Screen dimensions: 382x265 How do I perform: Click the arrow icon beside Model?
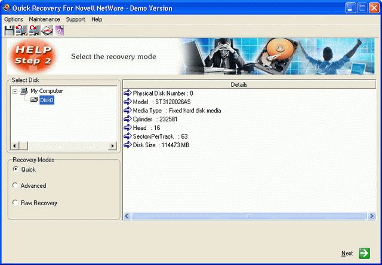(127, 101)
